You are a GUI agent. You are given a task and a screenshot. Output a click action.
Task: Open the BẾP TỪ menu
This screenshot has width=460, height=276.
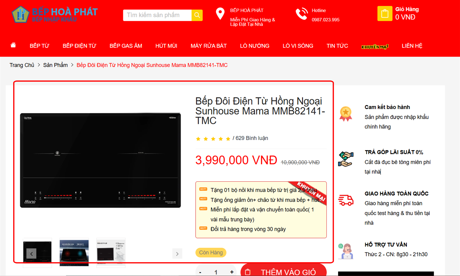pyautogui.click(x=39, y=46)
